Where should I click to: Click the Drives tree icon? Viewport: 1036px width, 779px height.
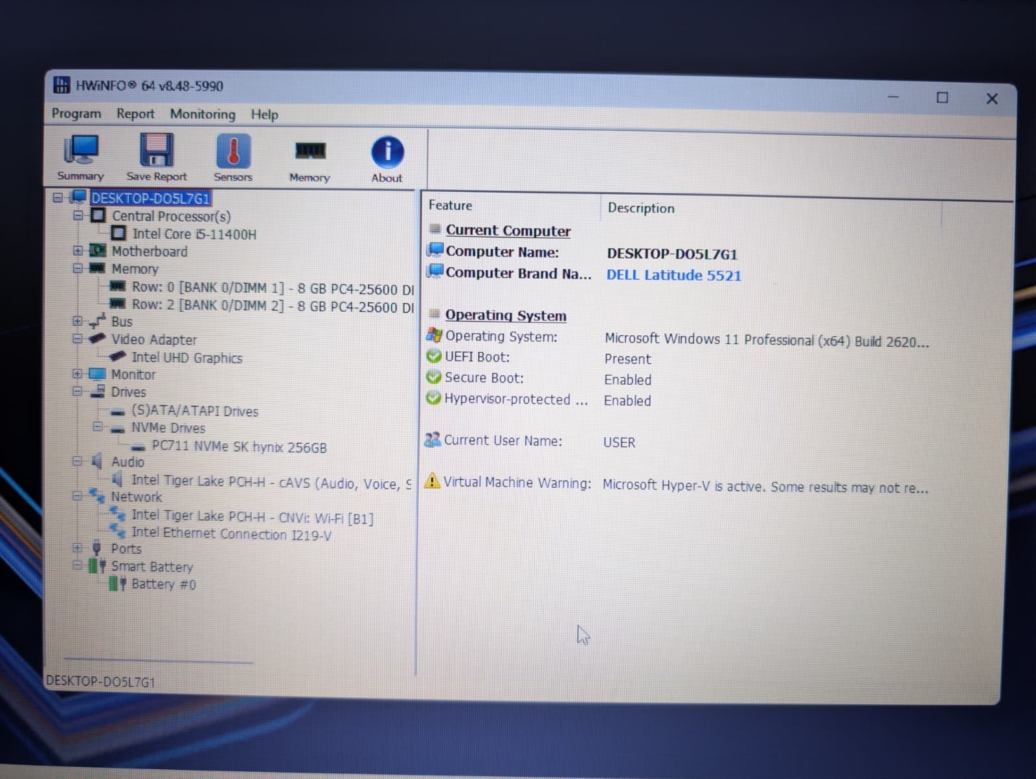pos(98,391)
